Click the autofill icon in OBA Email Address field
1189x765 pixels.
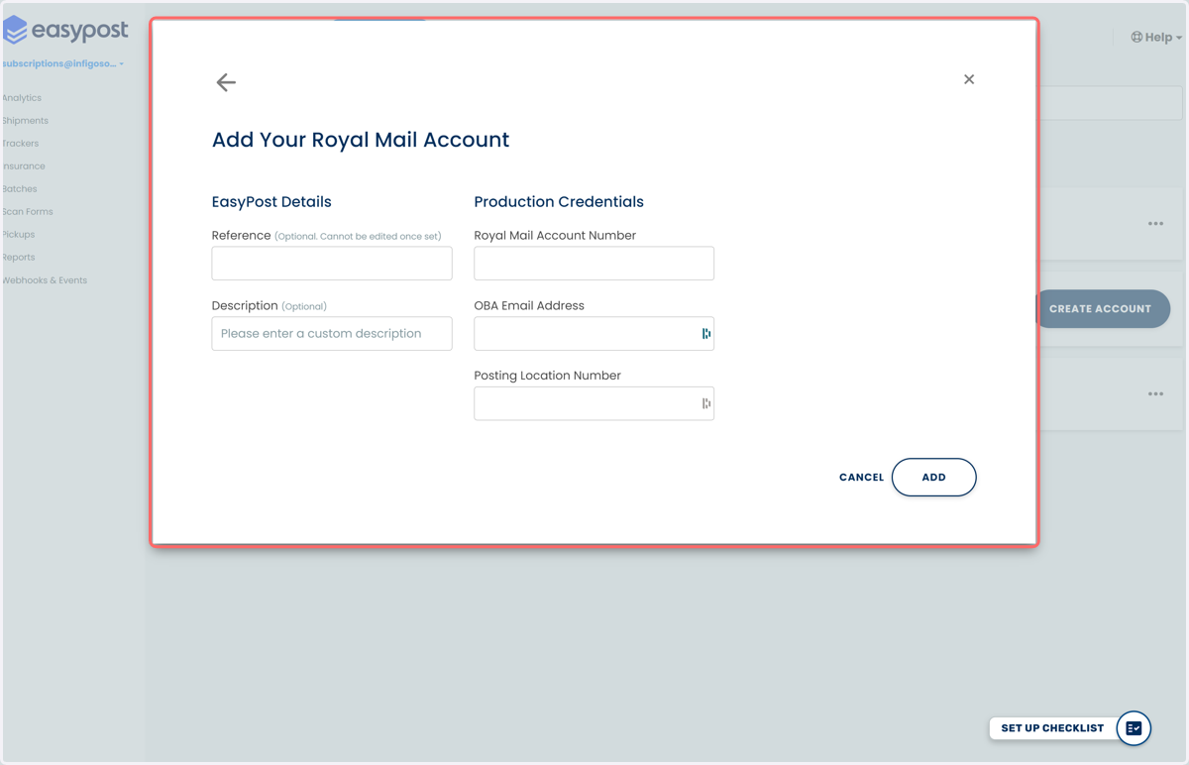click(706, 334)
